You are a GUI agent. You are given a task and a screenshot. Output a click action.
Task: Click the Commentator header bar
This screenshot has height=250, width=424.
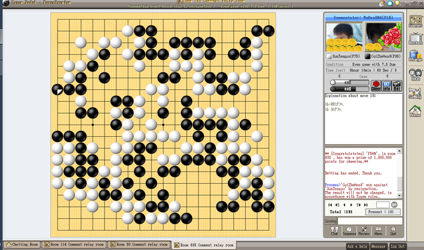tap(364, 18)
